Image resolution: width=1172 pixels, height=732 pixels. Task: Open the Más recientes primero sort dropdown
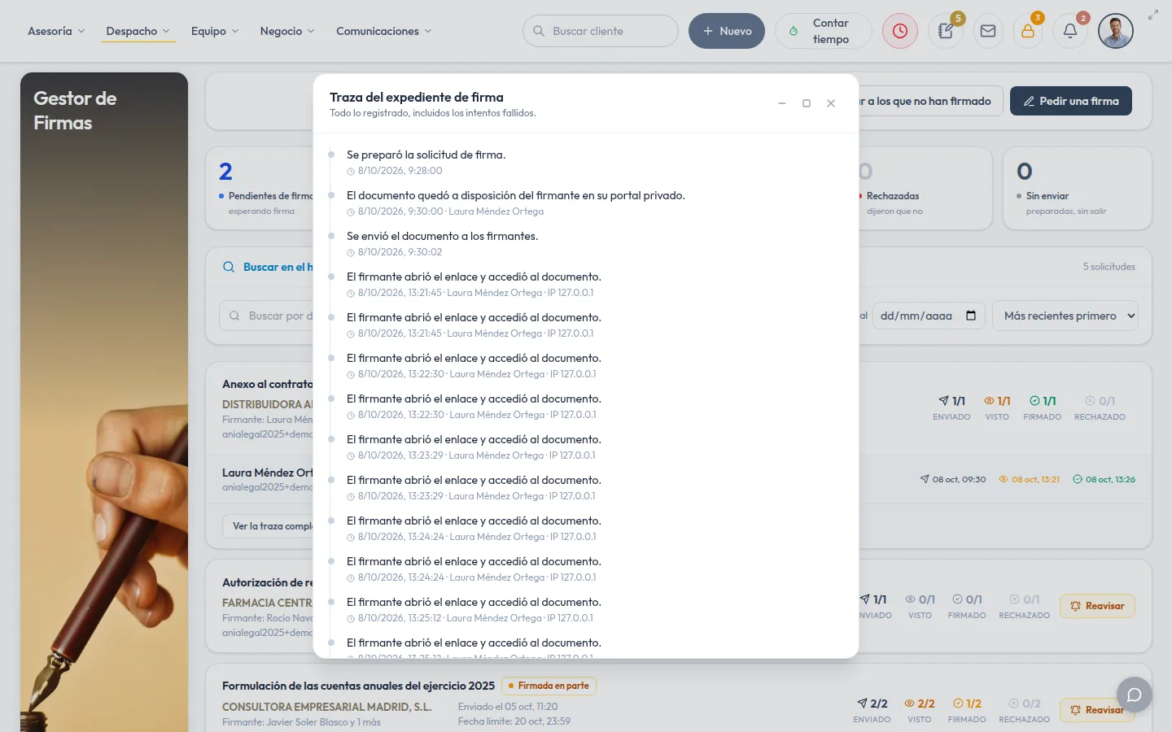(x=1065, y=316)
